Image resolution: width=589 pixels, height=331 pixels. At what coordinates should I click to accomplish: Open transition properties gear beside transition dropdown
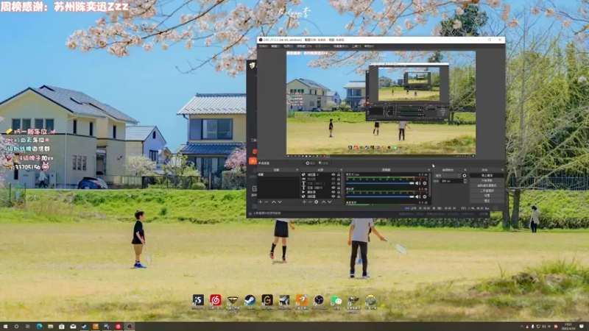pos(465,175)
